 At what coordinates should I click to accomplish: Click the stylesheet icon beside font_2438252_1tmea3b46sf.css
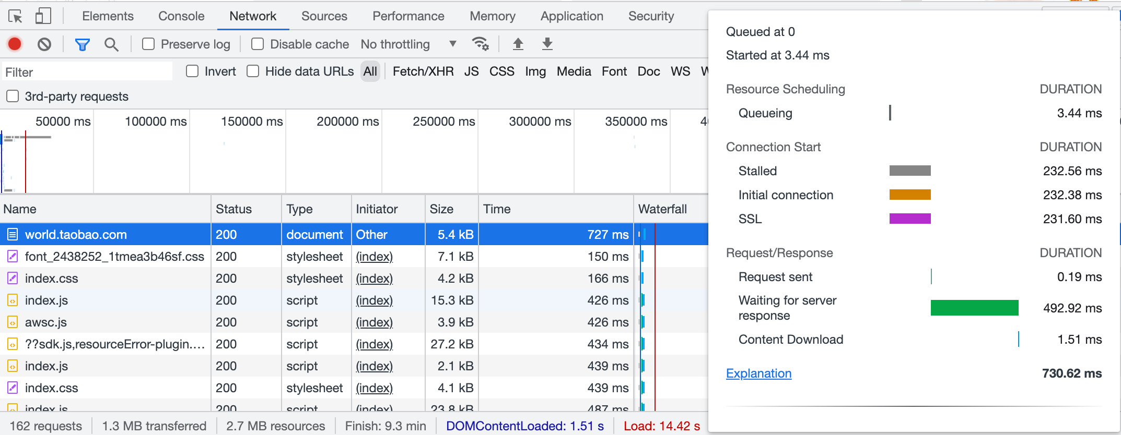click(x=13, y=257)
